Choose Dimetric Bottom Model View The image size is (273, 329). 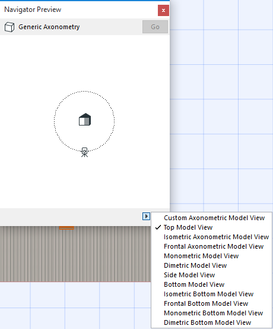(211, 322)
